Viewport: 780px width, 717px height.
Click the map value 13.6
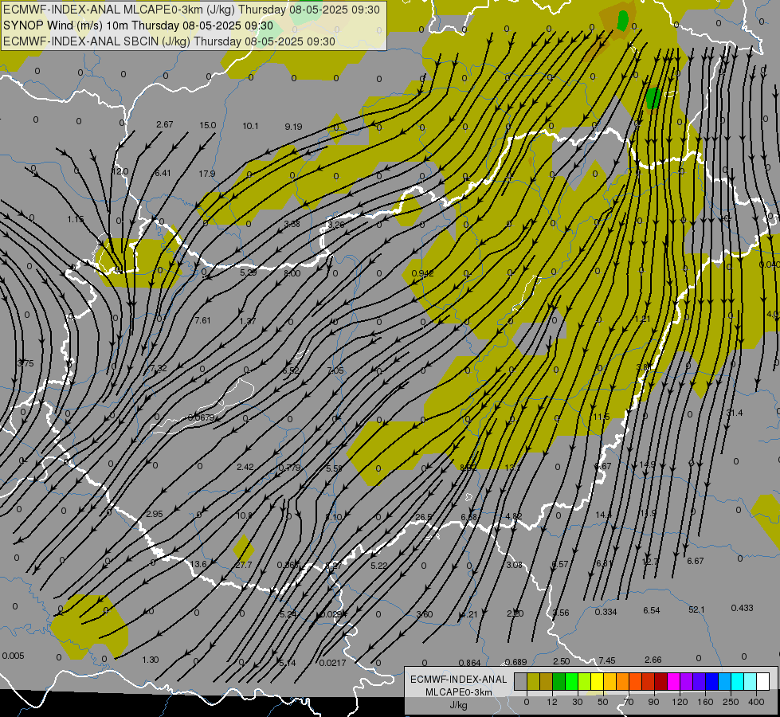[198, 564]
